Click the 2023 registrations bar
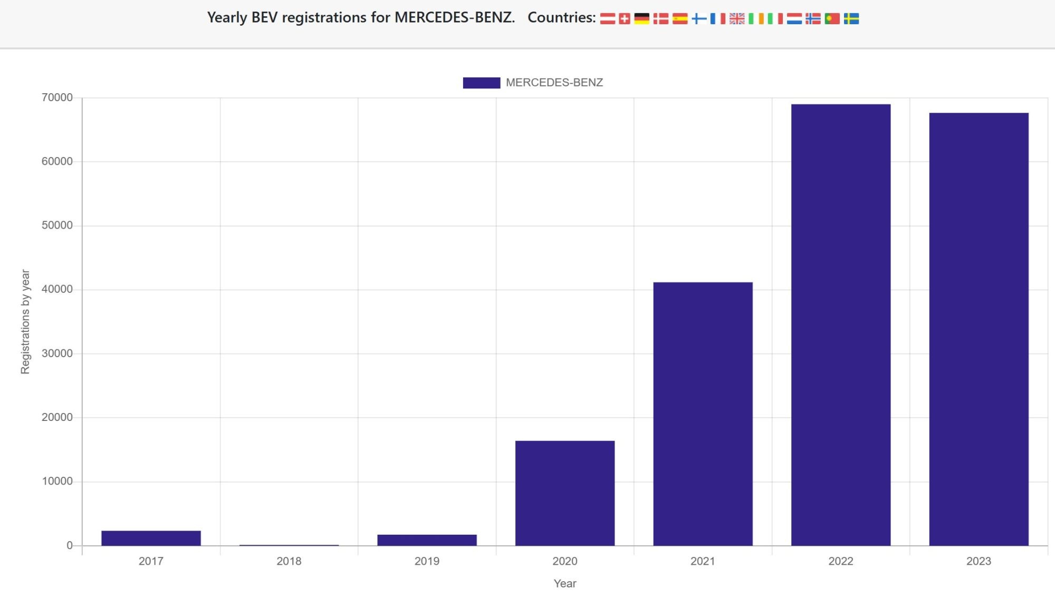 [979, 329]
